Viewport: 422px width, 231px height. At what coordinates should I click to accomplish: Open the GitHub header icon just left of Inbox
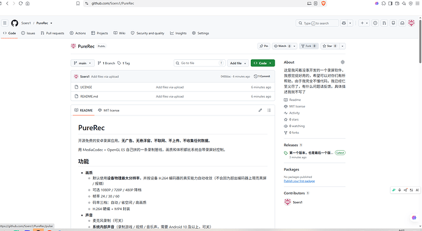(x=393, y=23)
